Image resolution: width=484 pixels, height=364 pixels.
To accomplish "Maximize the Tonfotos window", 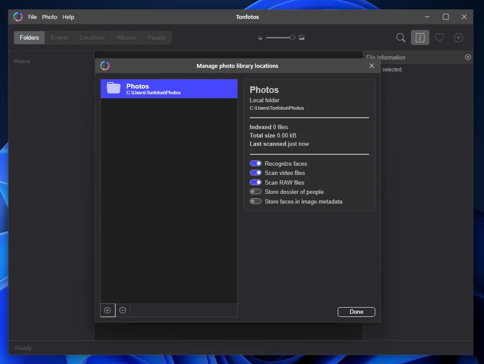I will [445, 17].
